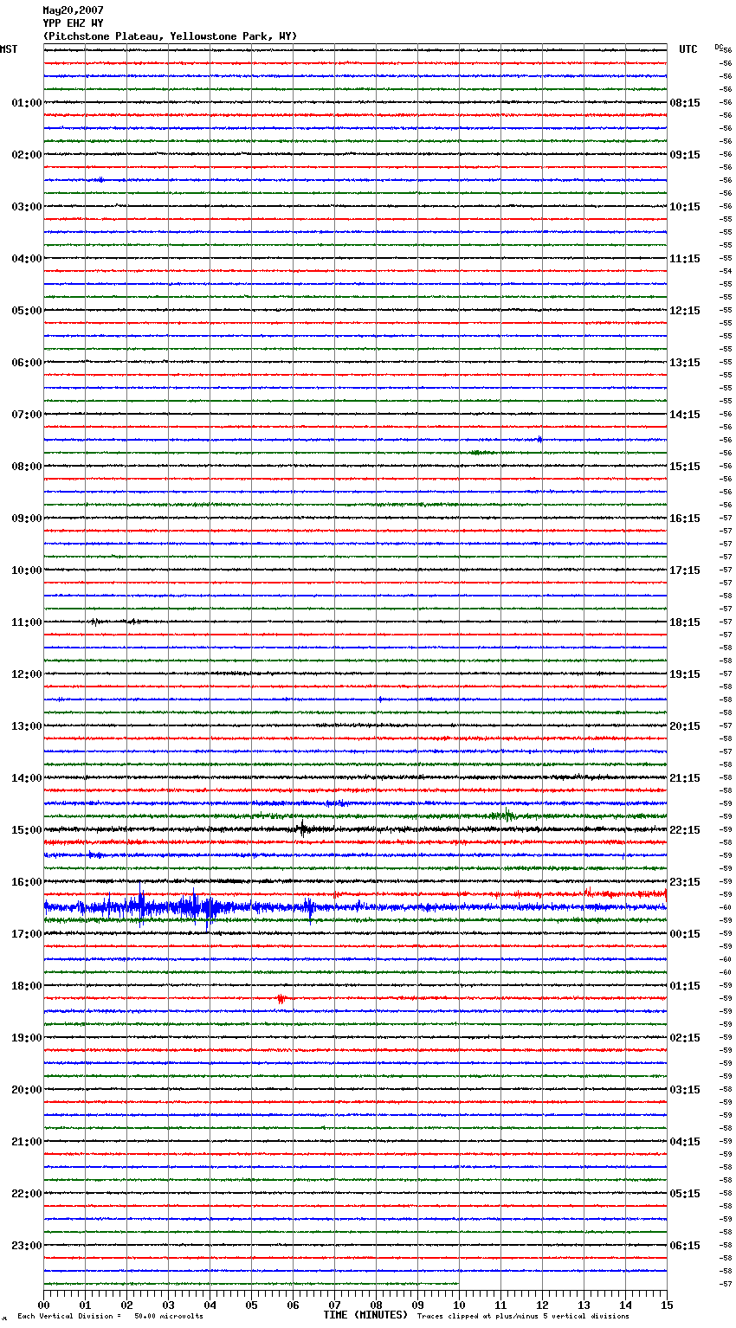Select the 11:00 MST time label
The image size is (736, 1328).
tap(27, 622)
